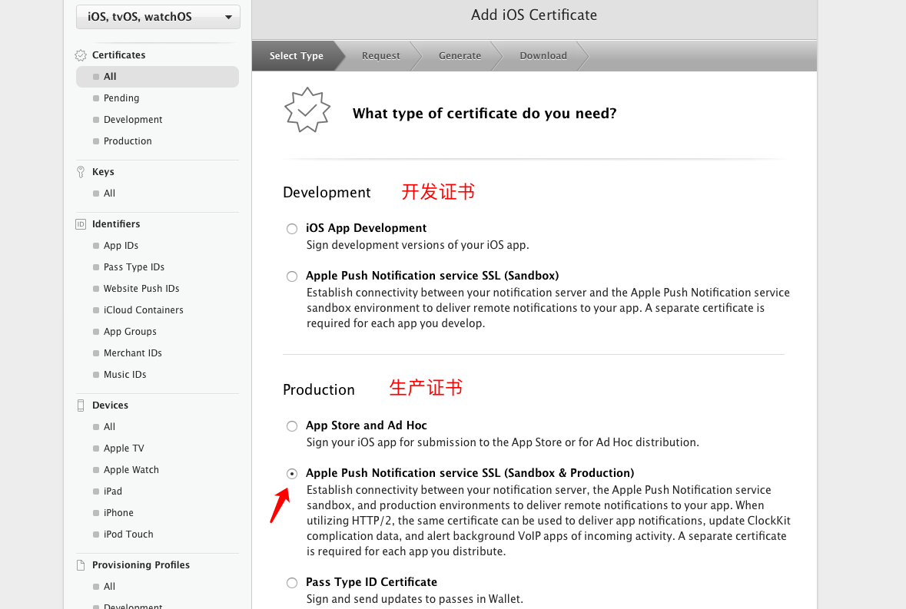Open Merchant IDs
Screen dimensions: 906x609
133,352
